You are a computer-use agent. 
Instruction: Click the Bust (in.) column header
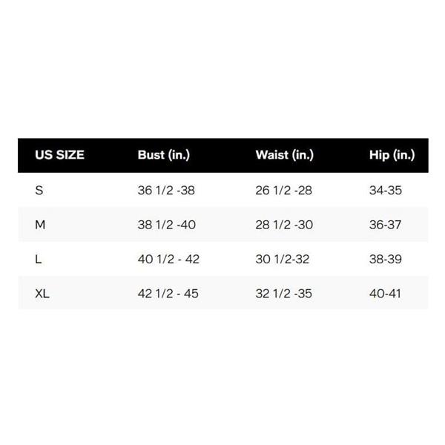click(164, 155)
